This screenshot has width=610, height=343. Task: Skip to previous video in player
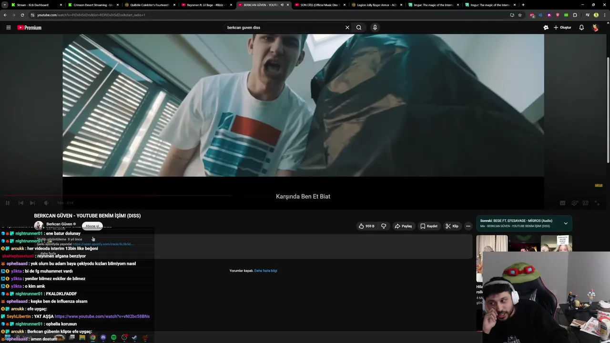(21, 203)
